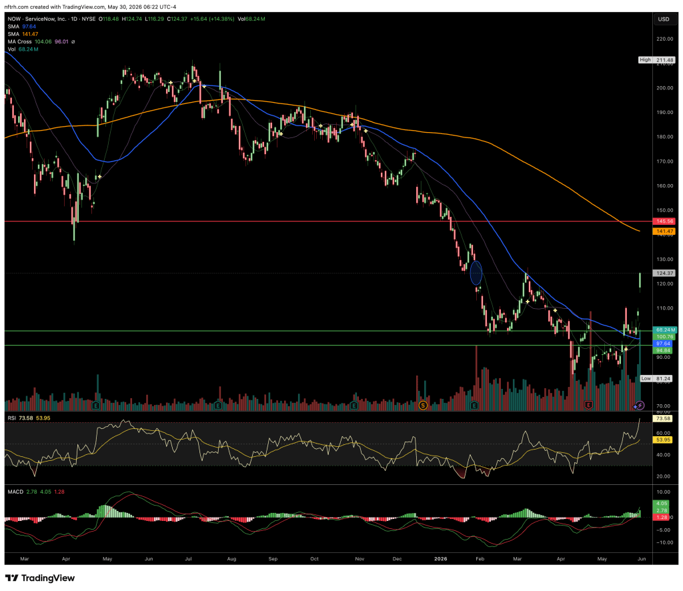The image size is (683, 591).
Task: Click the High 211.48 price label
Action: (x=657, y=60)
